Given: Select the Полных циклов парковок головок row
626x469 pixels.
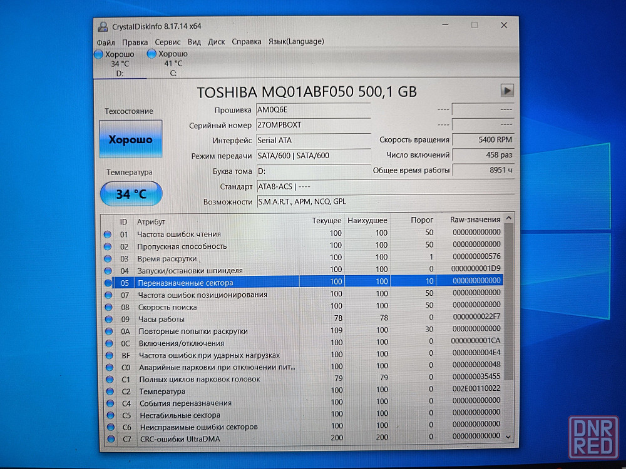Looking at the screenshot, I should 302,378.
